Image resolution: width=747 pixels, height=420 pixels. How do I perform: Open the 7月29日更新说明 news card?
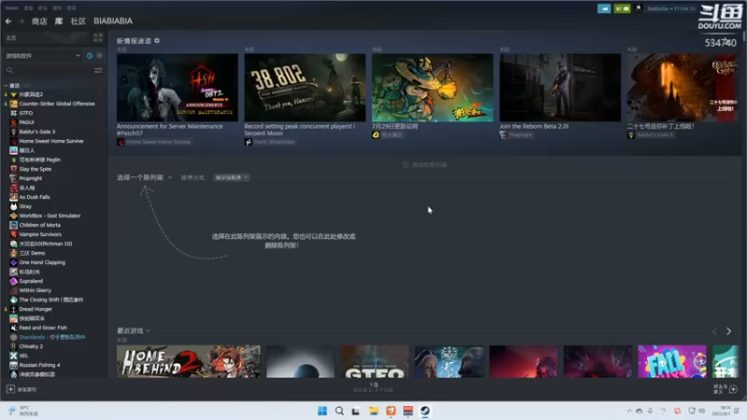coord(432,87)
